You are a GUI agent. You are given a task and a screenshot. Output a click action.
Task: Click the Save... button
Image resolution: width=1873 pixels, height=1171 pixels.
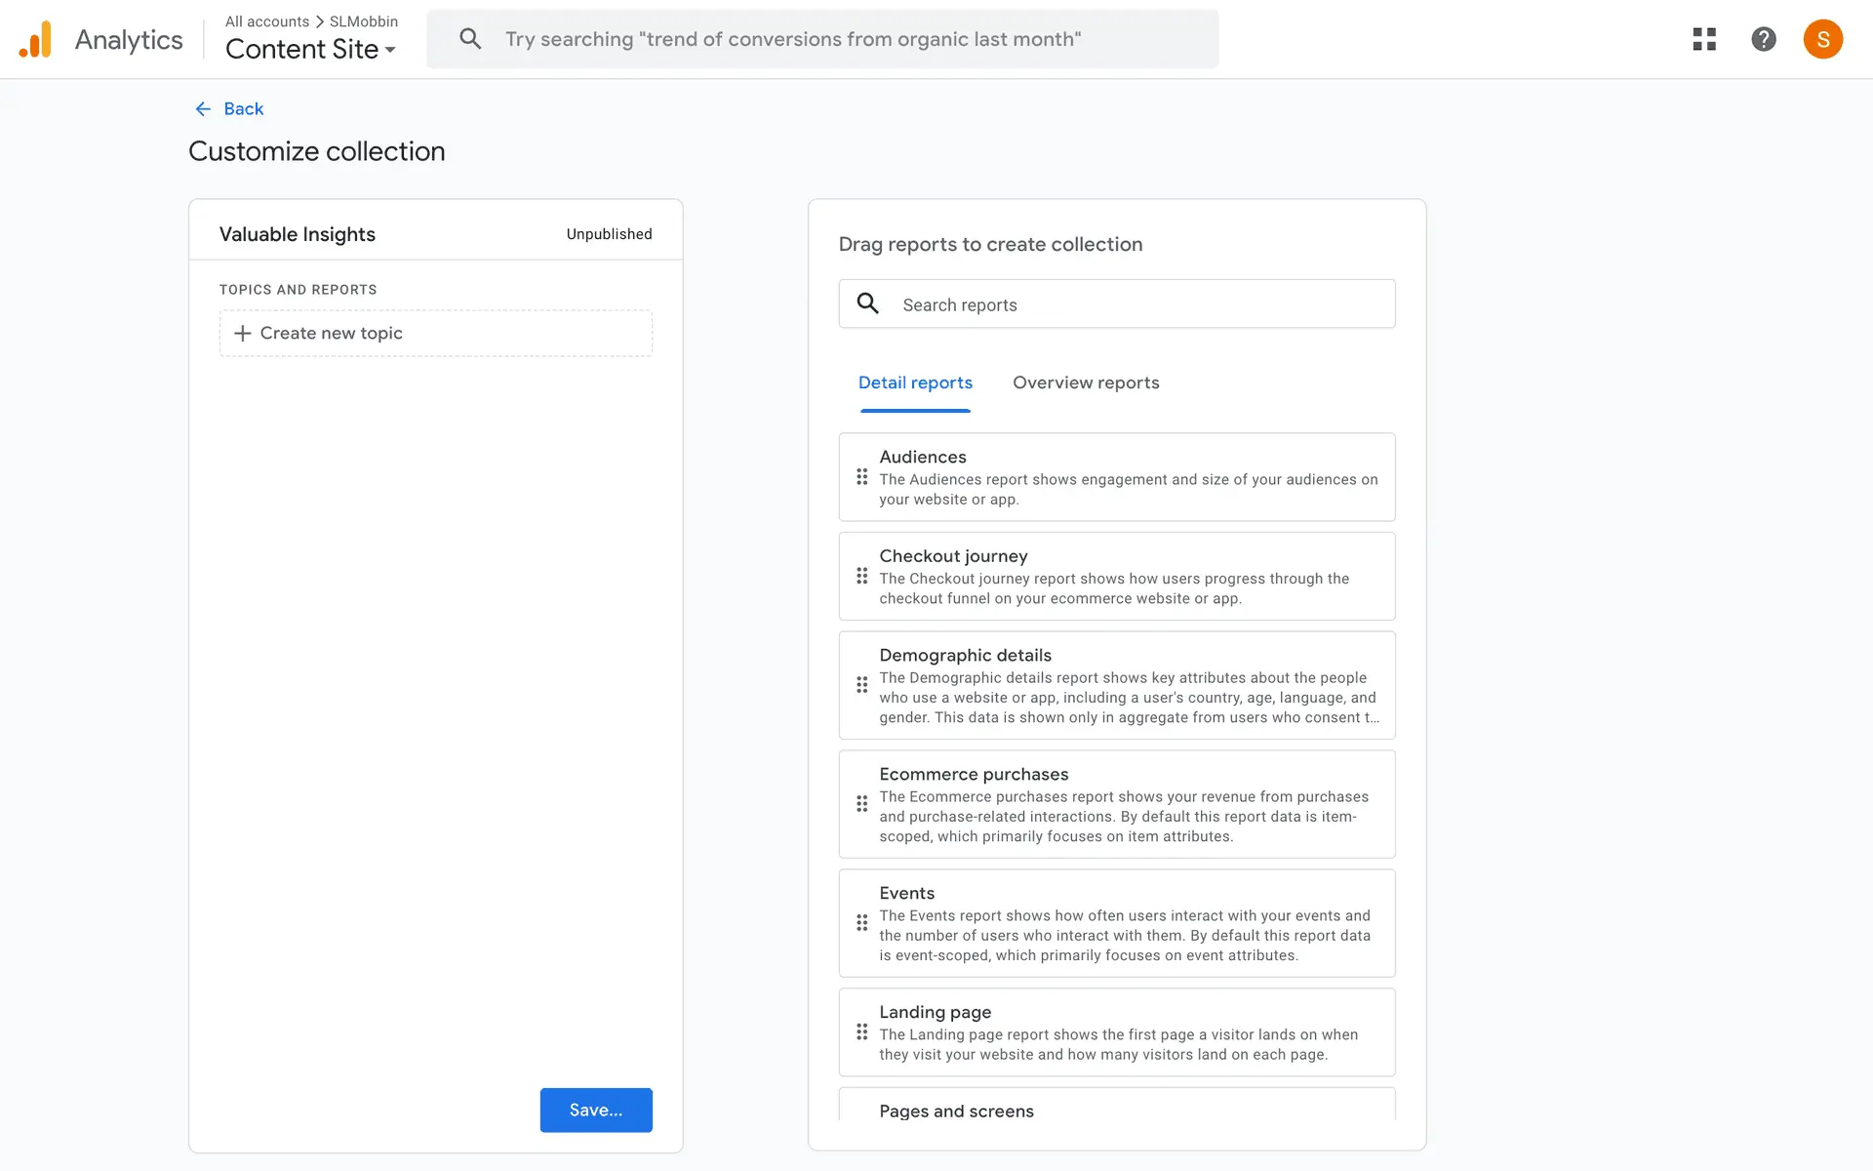[595, 1110]
